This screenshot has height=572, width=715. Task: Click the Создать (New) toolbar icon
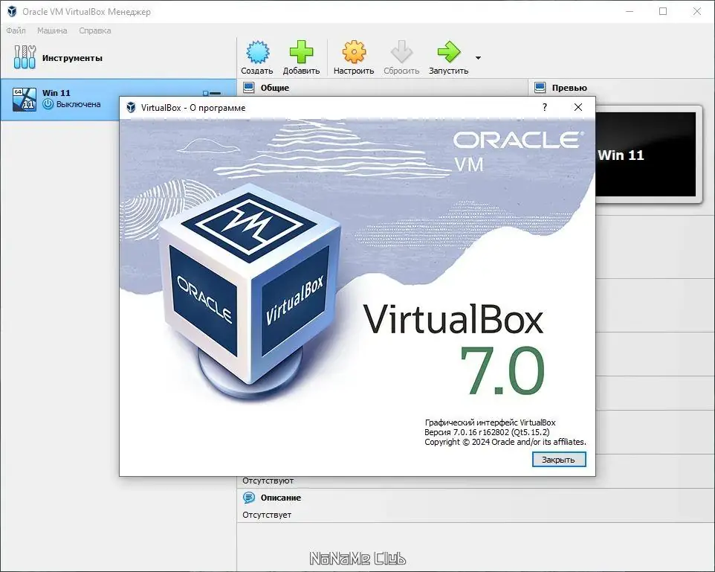pyautogui.click(x=258, y=52)
